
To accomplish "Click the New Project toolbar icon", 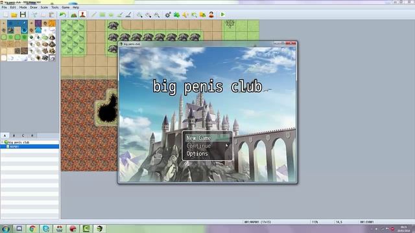I will (6, 14).
